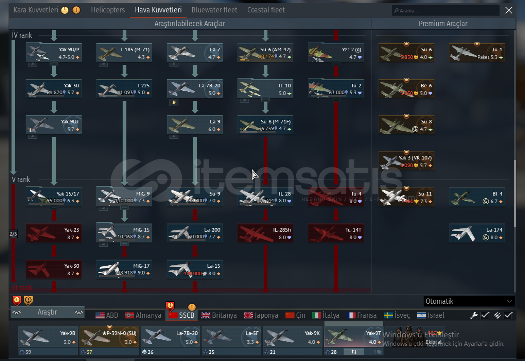525x361 pixels.
Task: Click in the Arama search field
Action: tap(446, 11)
